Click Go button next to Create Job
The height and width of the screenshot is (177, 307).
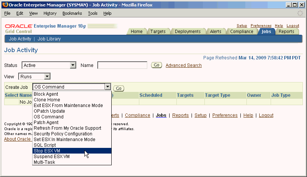tap(118, 88)
